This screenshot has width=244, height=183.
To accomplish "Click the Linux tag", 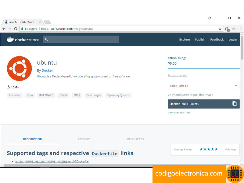I will (x=30, y=95).
